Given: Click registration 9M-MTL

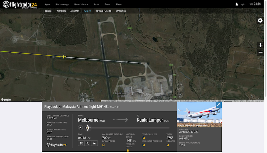Looking at the screenshot, I should click(x=184, y=139).
